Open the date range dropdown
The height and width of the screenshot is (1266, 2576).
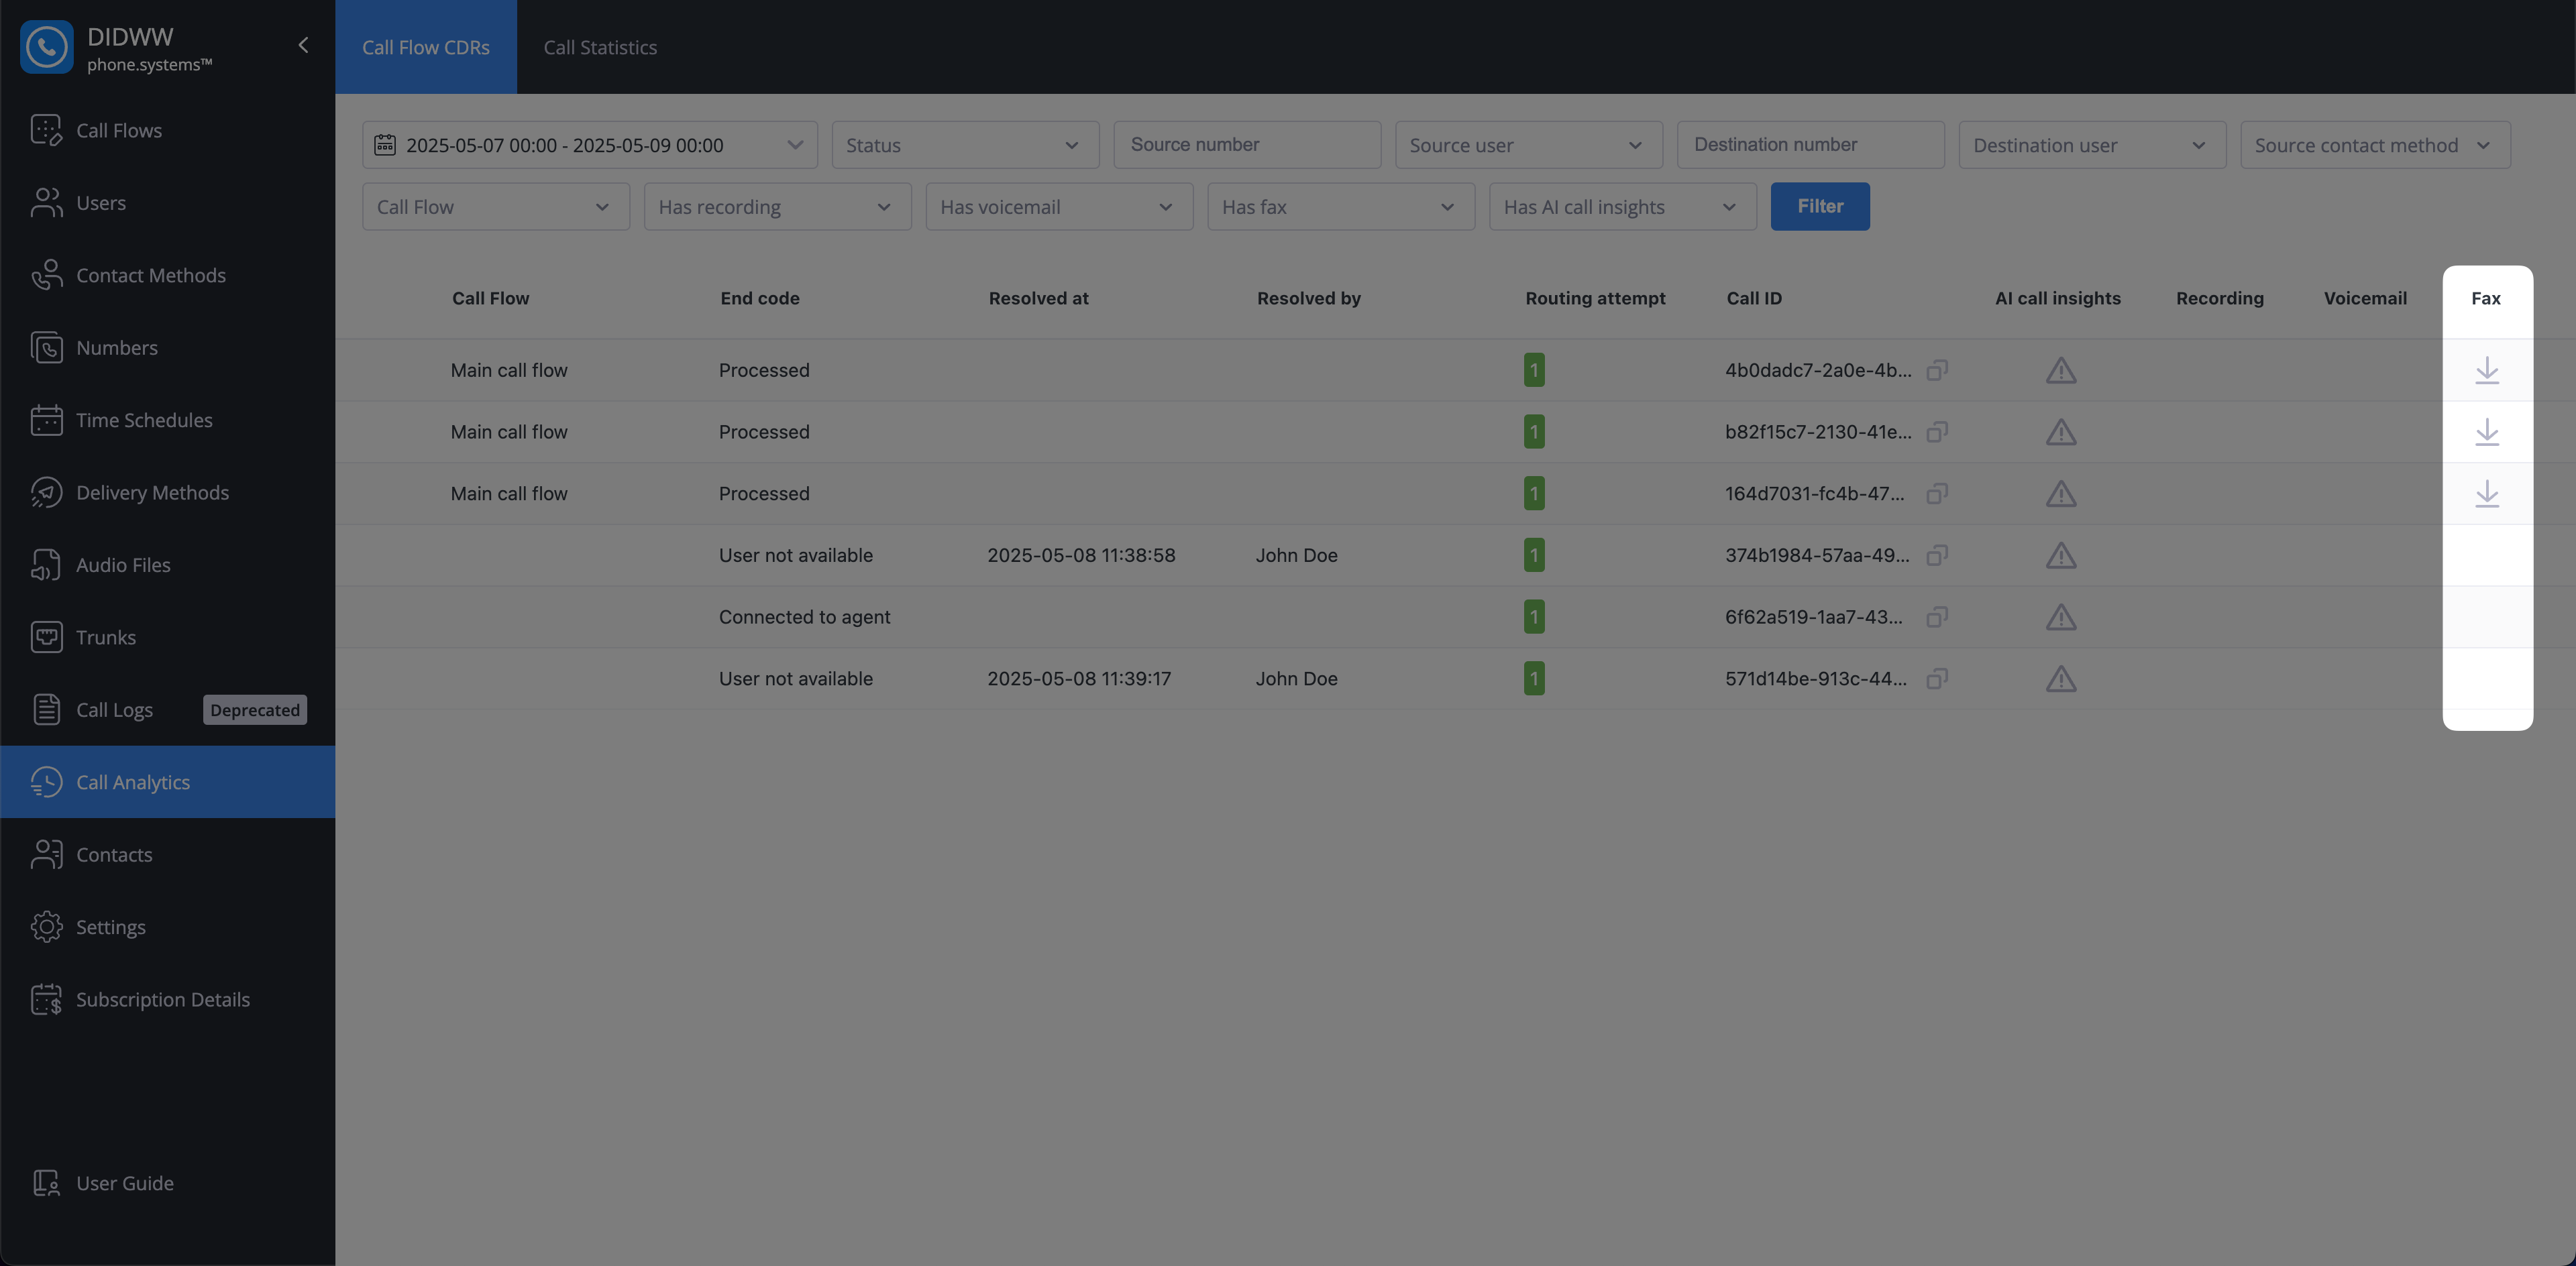[590, 145]
